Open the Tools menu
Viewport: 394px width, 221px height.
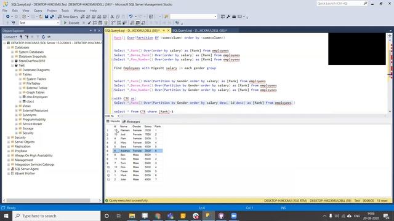[x=65, y=10]
